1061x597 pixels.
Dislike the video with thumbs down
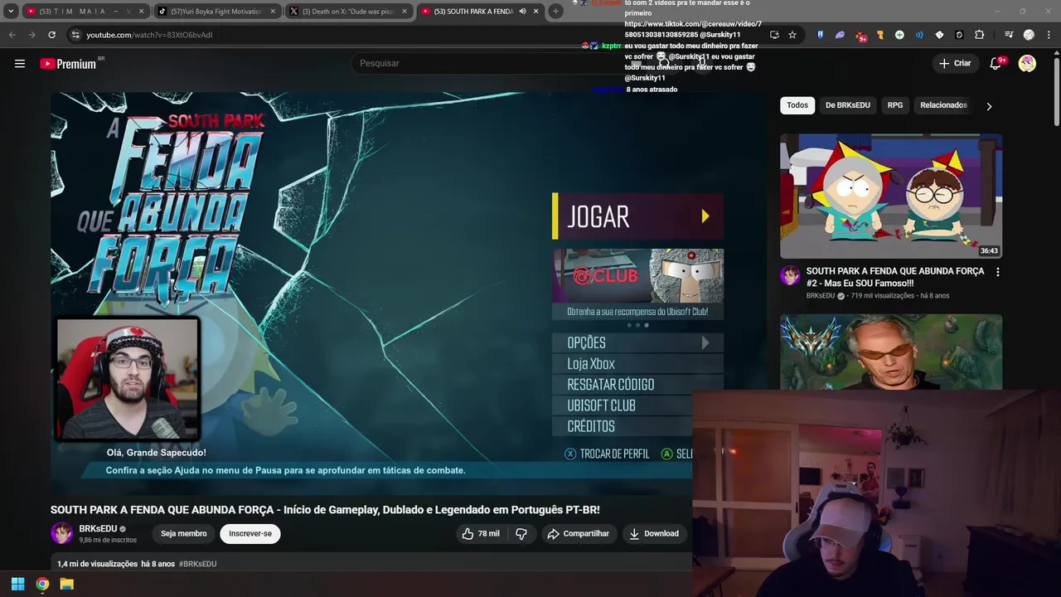tap(521, 534)
